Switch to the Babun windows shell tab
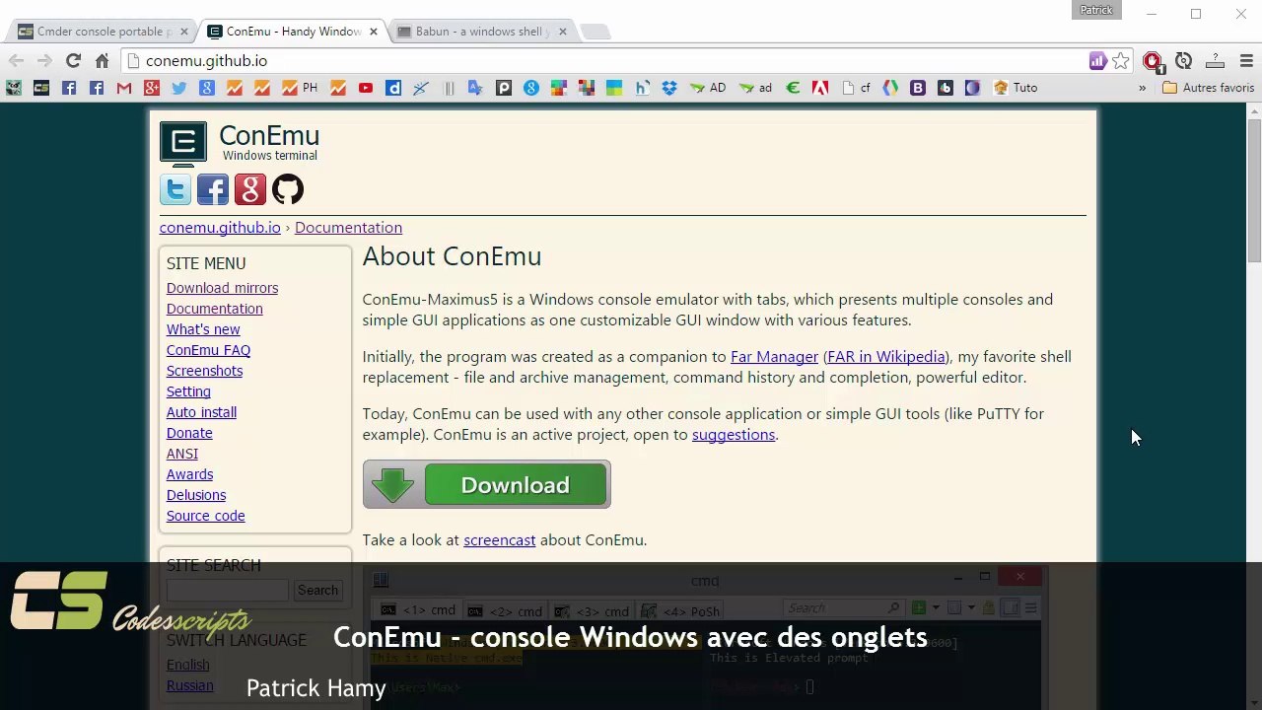This screenshot has width=1262, height=710. (483, 32)
